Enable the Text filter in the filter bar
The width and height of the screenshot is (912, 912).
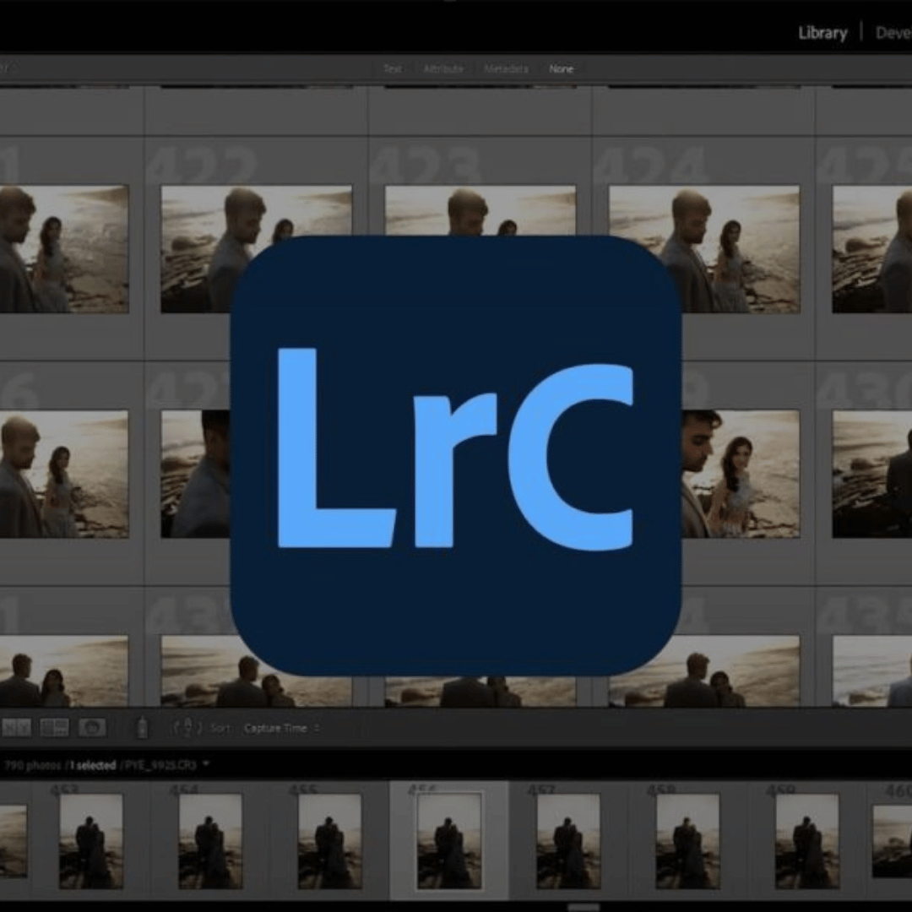tap(394, 69)
